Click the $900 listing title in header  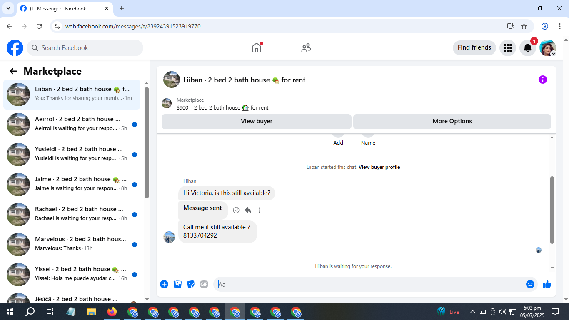point(222,107)
